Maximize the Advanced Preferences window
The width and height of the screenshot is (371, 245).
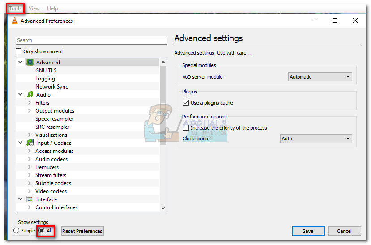click(x=335, y=21)
